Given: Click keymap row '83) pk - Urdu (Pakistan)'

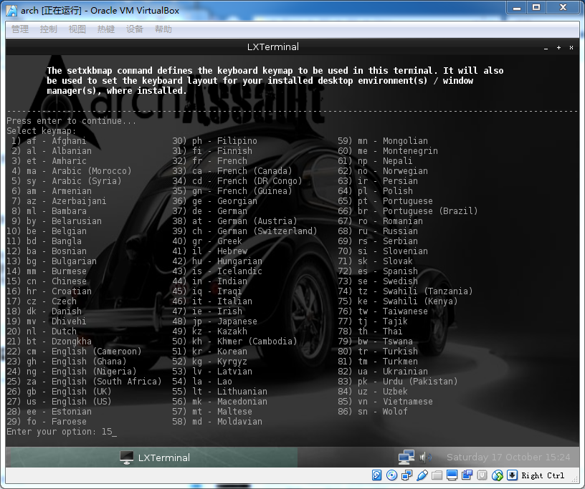Looking at the screenshot, I should pyautogui.click(x=398, y=382).
